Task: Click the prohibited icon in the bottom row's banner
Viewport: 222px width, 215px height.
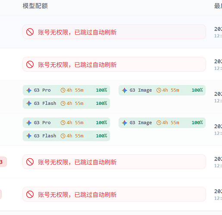Action: [x=30, y=194]
